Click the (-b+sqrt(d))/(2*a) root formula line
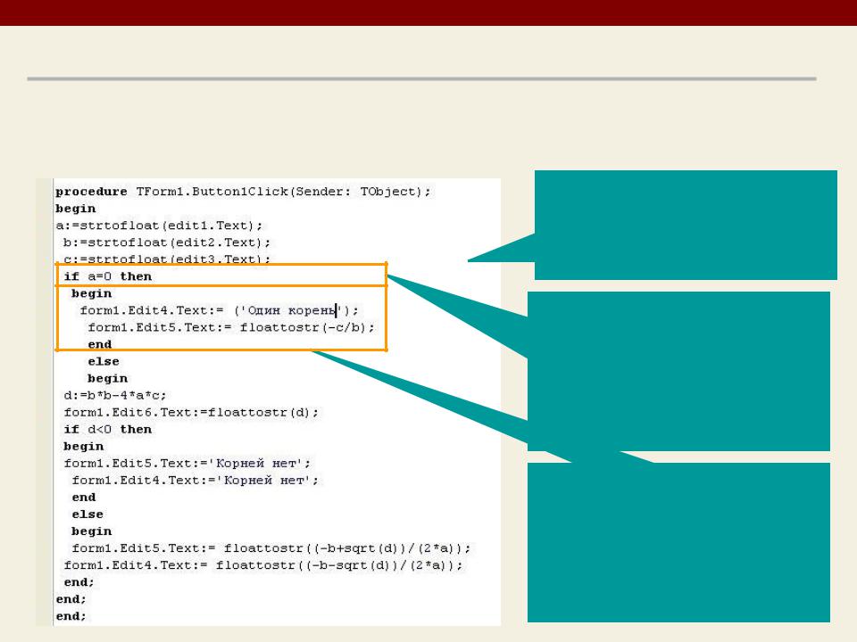 click(270, 548)
